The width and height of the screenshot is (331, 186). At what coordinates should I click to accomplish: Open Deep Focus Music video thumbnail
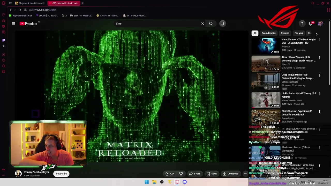pos(266,81)
